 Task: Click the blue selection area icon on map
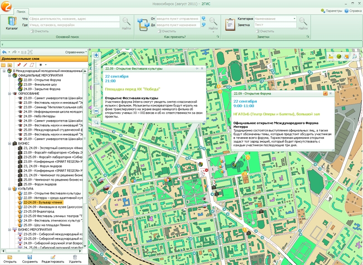coord(354,56)
